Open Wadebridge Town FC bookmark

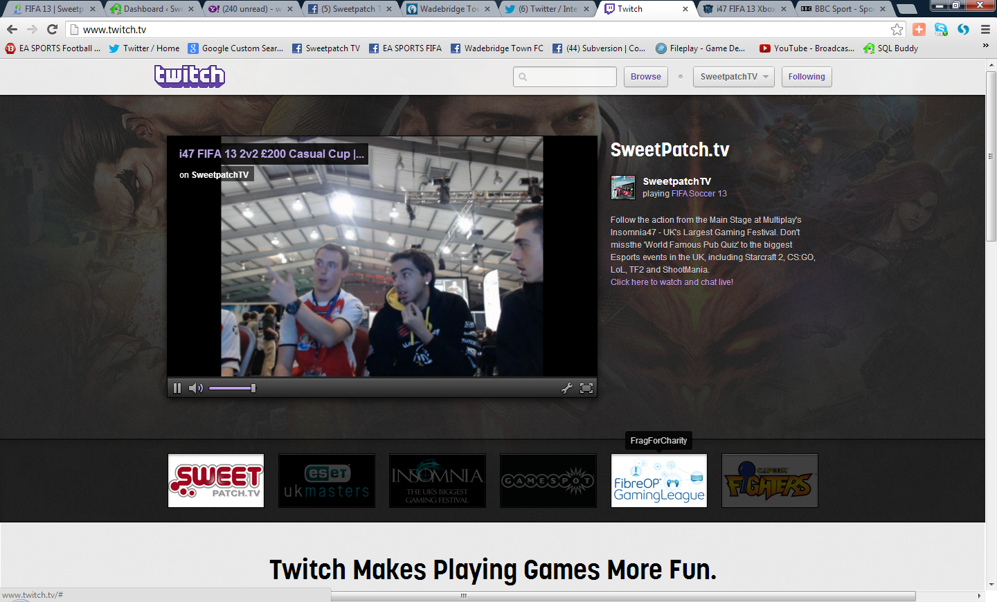497,48
